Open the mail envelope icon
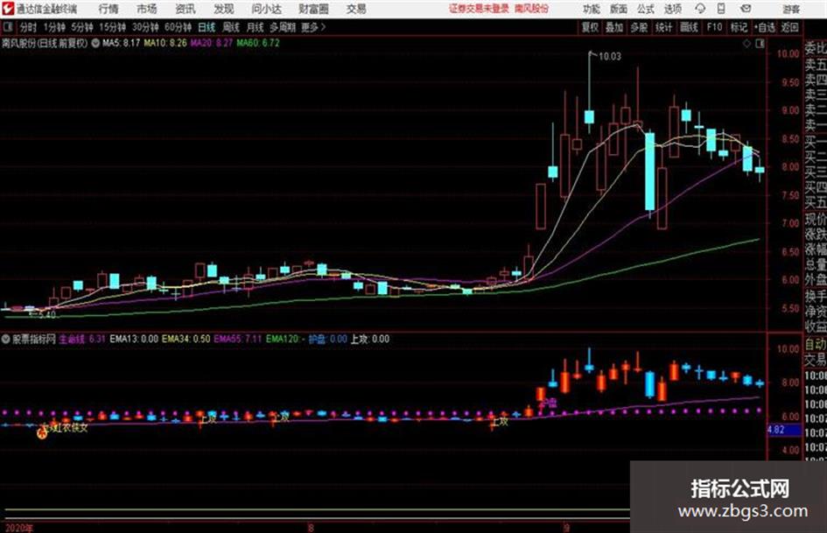This screenshot has width=827, height=533. point(746,9)
